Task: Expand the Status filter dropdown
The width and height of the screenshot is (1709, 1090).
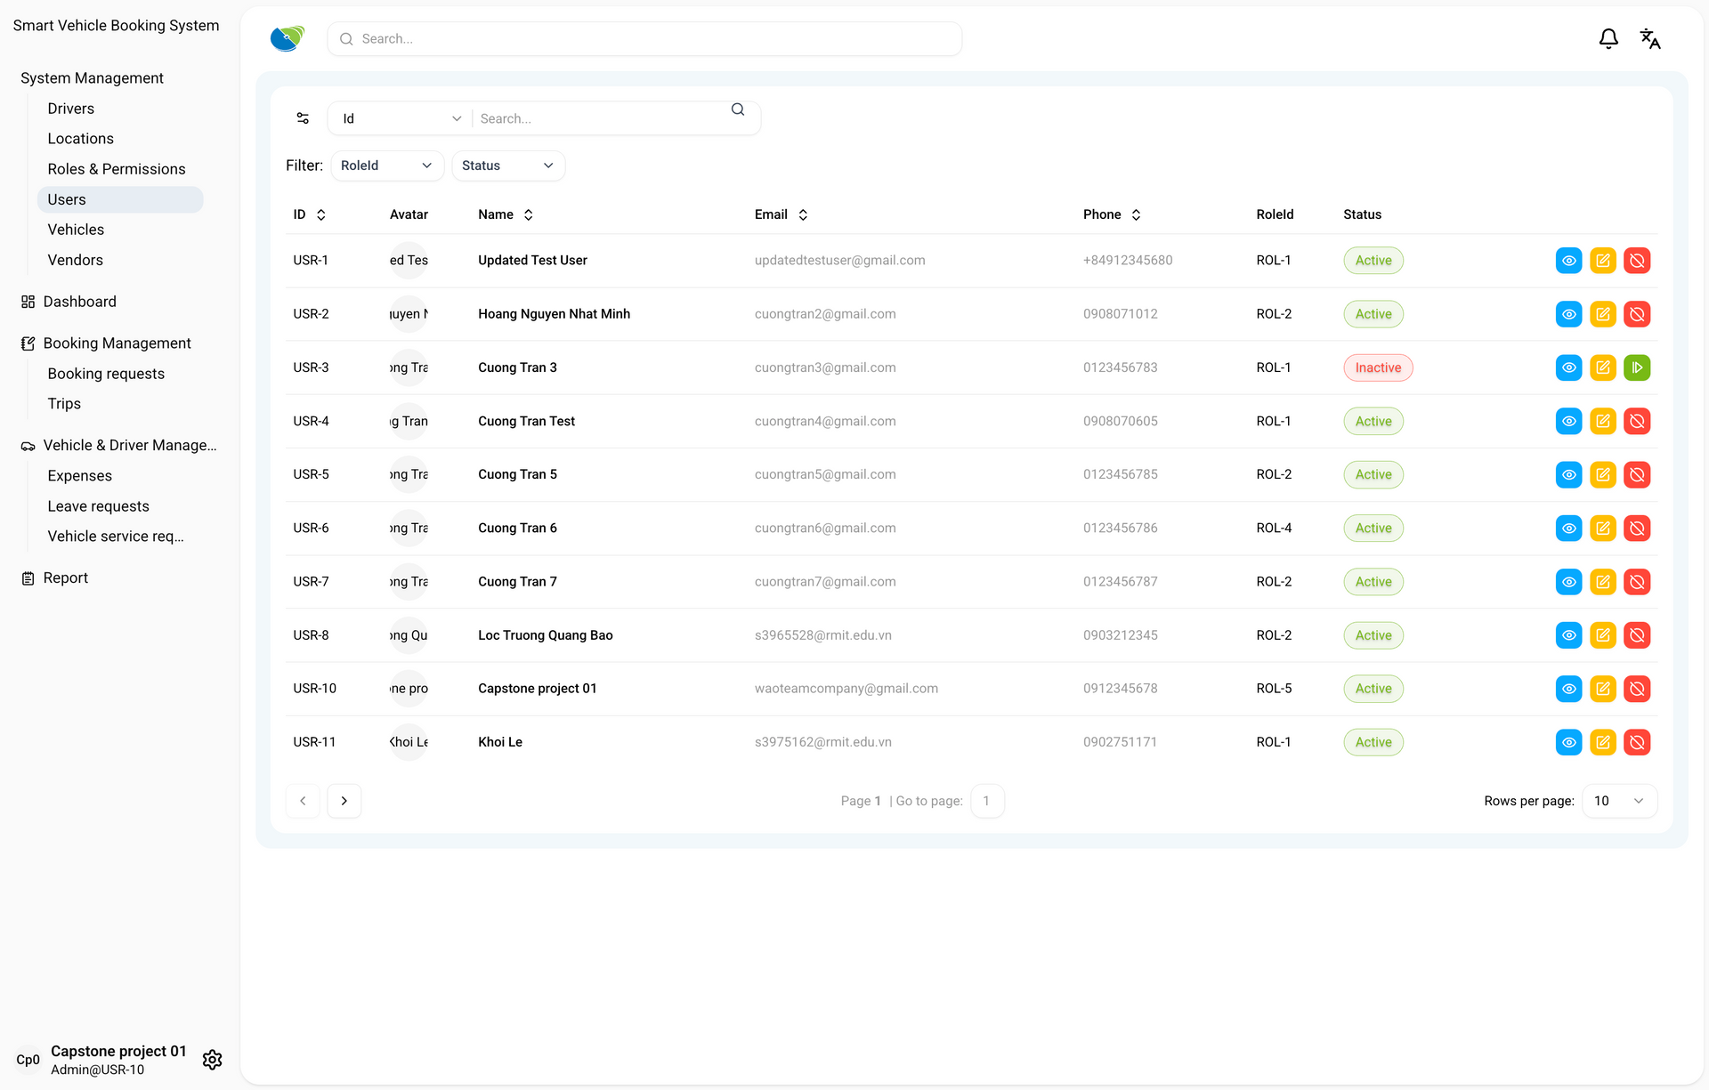Action: coord(507,166)
